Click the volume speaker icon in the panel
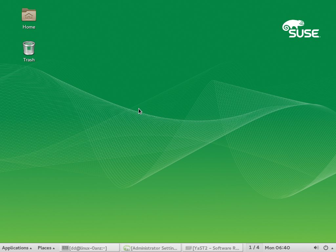The image size is (336, 252). (316, 248)
